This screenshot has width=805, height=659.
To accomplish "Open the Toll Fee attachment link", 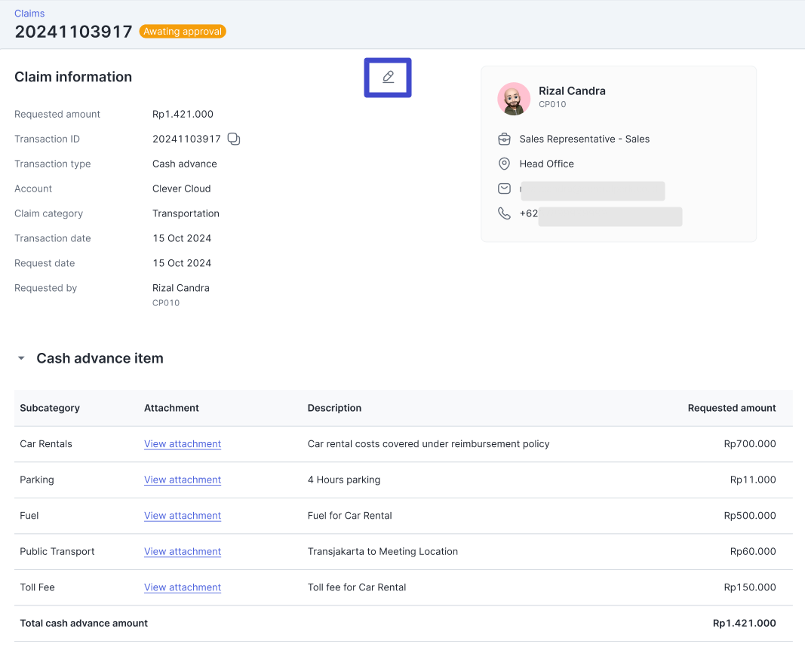I will pyautogui.click(x=183, y=587).
